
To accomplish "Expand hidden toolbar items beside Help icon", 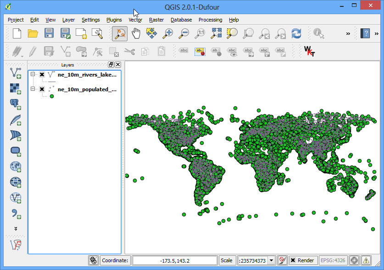I will (x=376, y=33).
